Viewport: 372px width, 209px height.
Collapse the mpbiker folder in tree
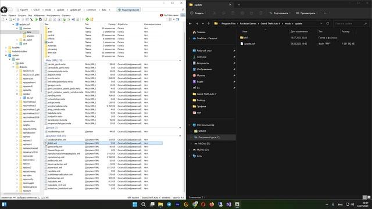17,94
